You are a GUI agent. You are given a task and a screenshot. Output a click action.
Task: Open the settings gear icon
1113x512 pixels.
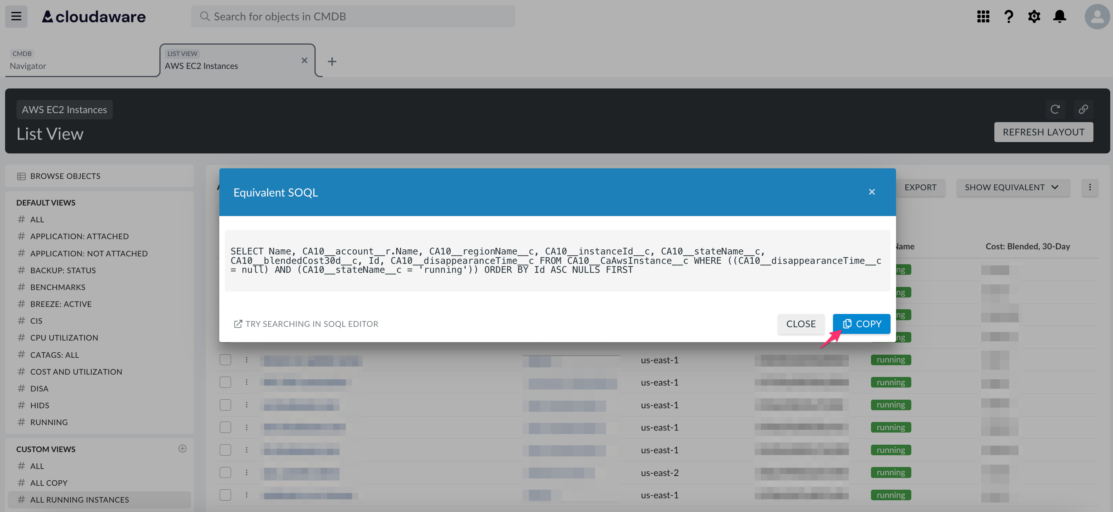(1034, 16)
